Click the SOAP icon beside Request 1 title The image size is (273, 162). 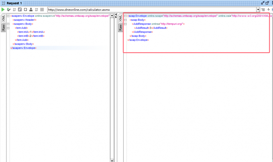pyautogui.click(x=4, y=3)
